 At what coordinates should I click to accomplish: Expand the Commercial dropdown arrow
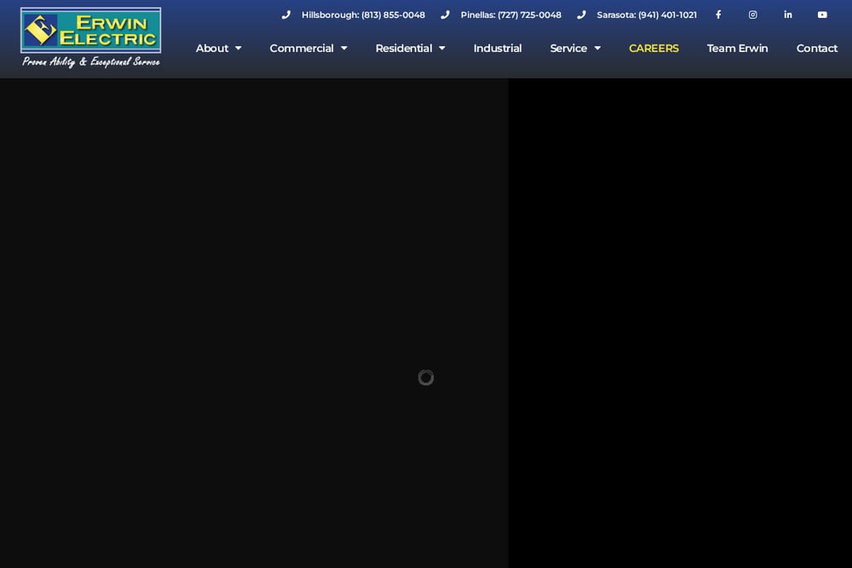point(344,49)
